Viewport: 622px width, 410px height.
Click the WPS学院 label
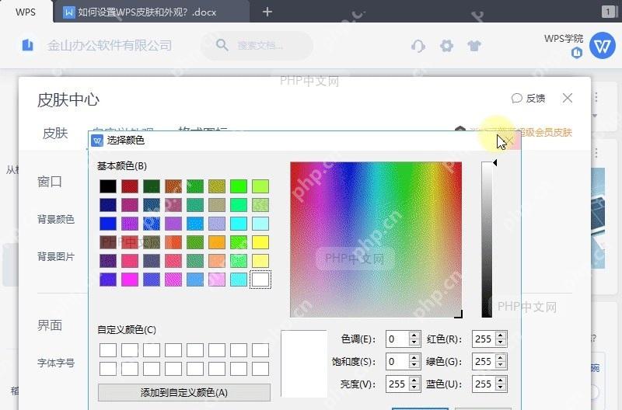[x=564, y=38]
